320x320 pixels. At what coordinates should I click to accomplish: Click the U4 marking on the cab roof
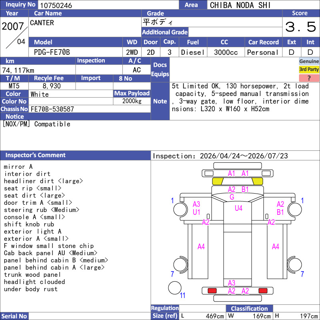(x=238, y=208)
